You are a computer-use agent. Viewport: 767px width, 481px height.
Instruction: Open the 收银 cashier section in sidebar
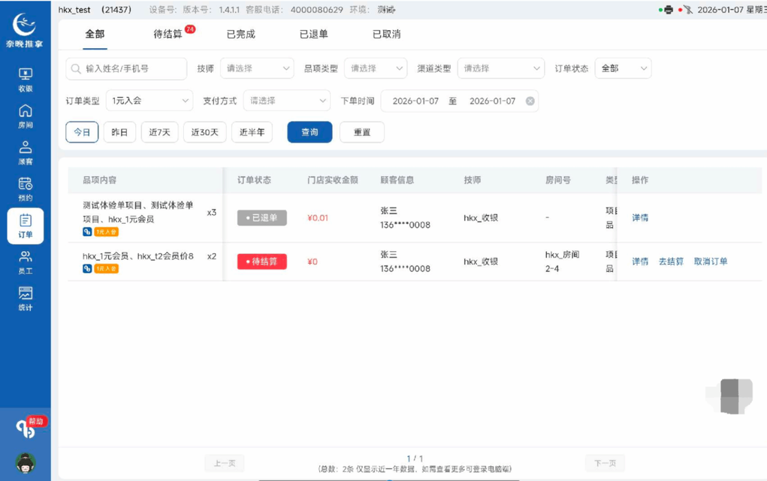click(25, 77)
